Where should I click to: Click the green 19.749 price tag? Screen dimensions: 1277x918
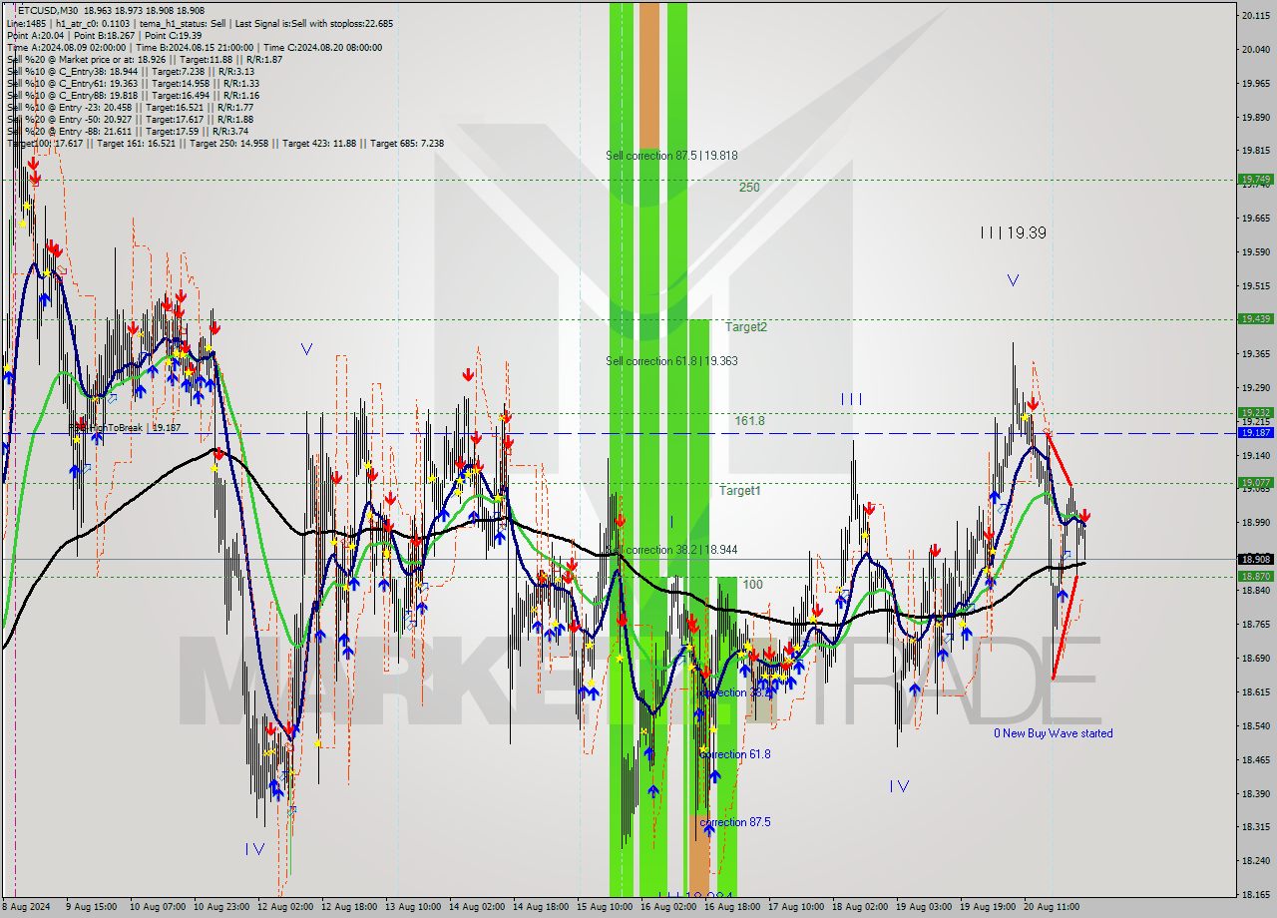point(1255,180)
